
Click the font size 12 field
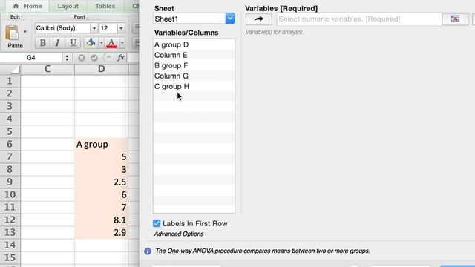[108, 28]
